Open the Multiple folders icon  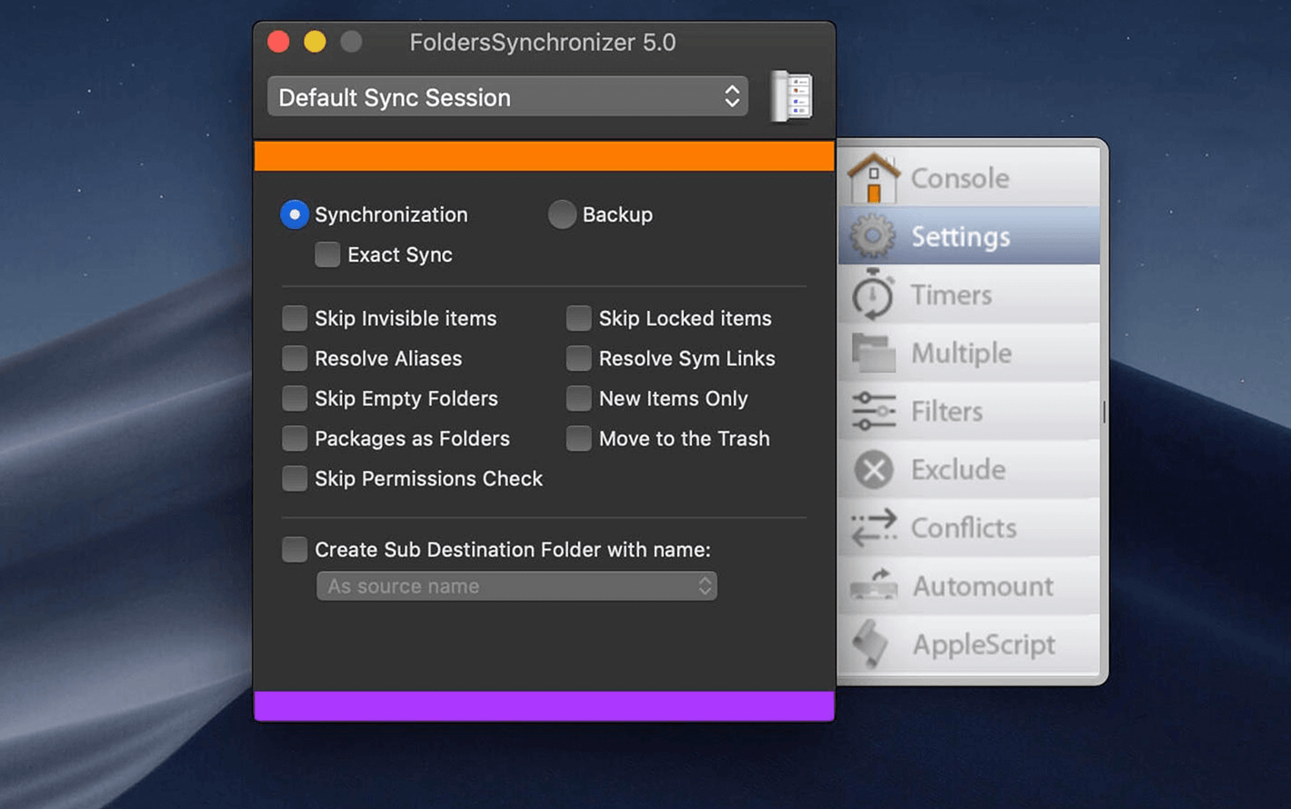pyautogui.click(x=874, y=353)
